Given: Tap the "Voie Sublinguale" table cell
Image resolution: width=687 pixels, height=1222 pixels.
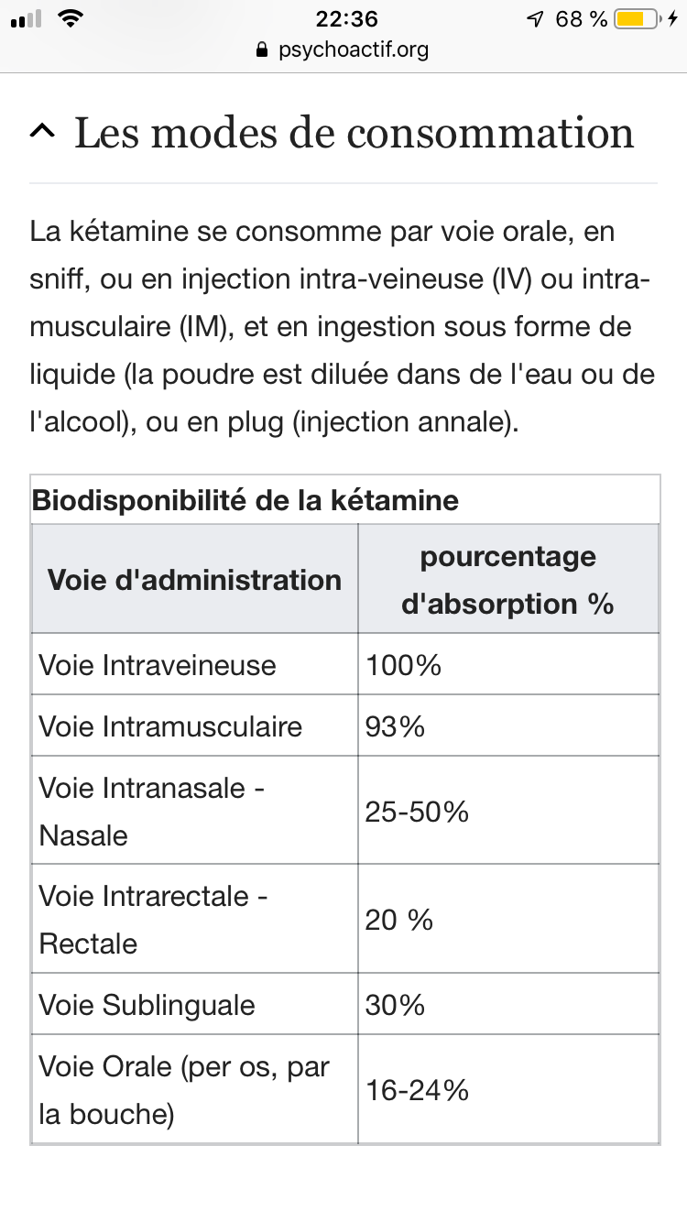Looking at the screenshot, I should tap(147, 1005).
